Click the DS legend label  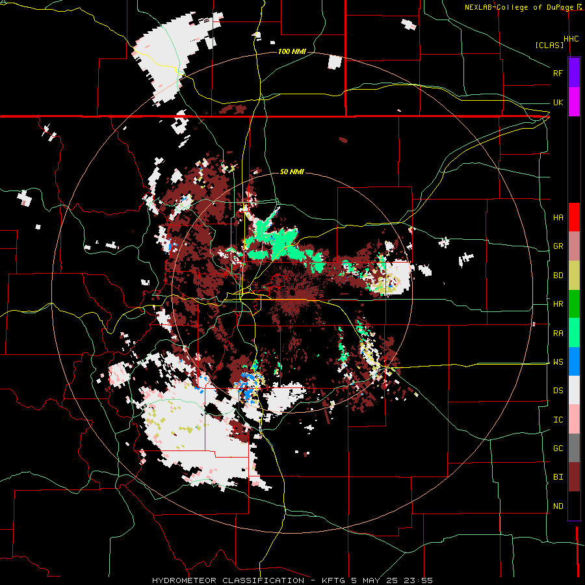point(558,391)
